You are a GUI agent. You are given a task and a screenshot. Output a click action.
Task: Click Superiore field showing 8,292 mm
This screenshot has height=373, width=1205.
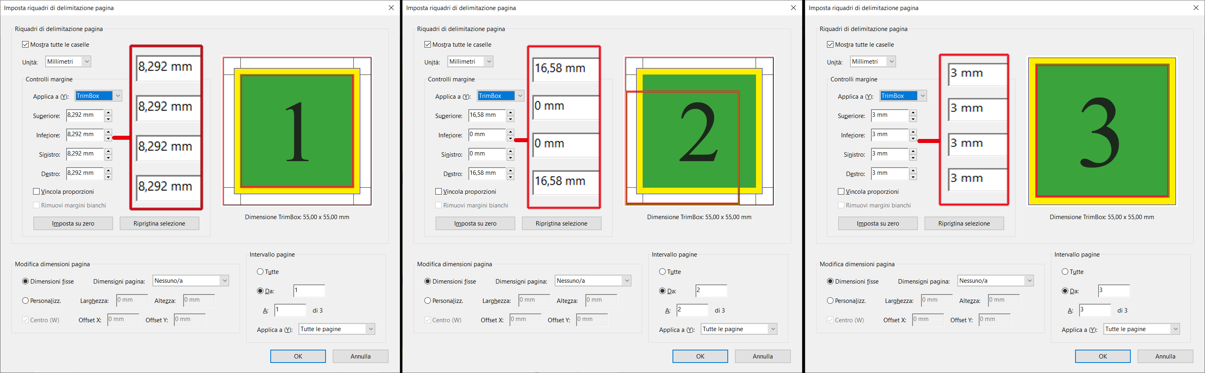[85, 115]
